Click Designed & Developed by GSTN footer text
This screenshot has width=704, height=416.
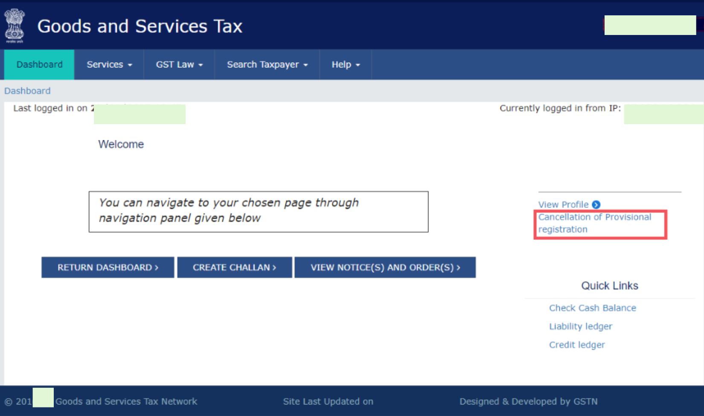point(528,401)
